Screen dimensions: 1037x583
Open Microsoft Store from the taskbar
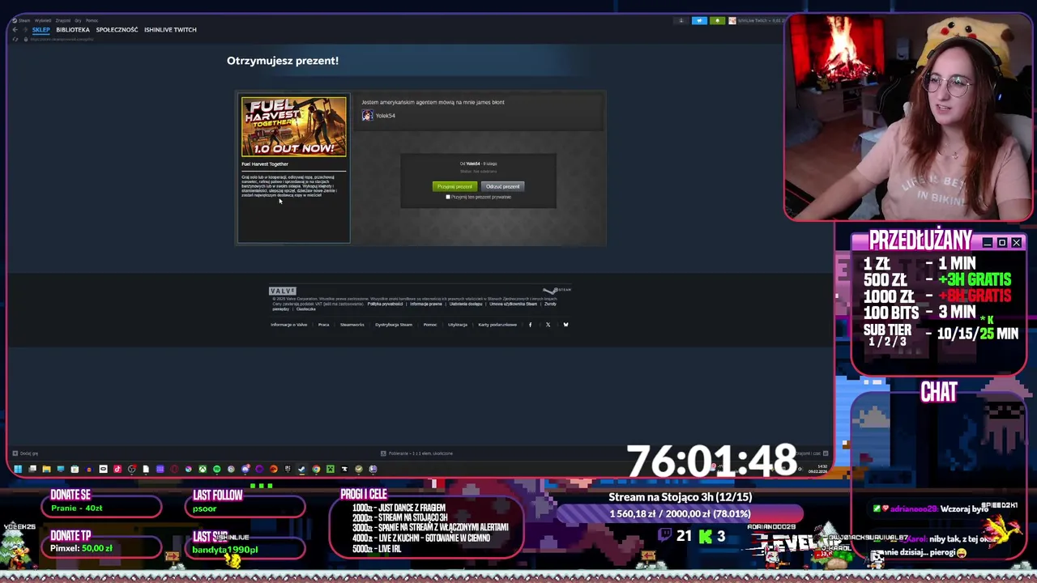tap(75, 469)
